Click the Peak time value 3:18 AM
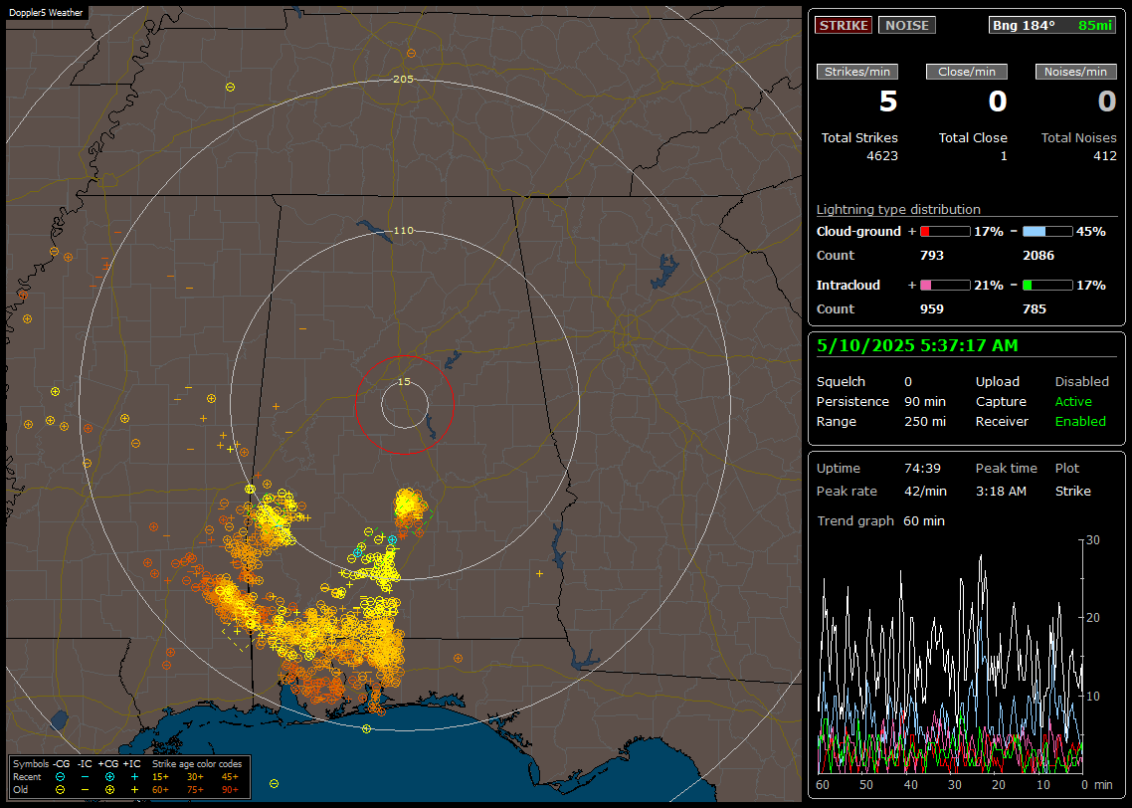Image resolution: width=1132 pixels, height=808 pixels. (1001, 491)
